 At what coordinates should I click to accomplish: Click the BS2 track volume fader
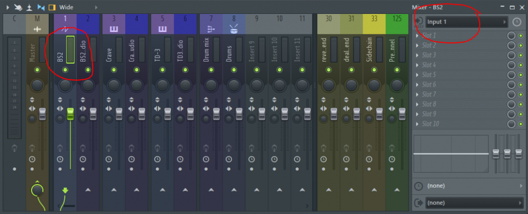pos(70,114)
